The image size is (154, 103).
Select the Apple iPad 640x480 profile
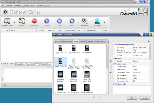coord(60,76)
